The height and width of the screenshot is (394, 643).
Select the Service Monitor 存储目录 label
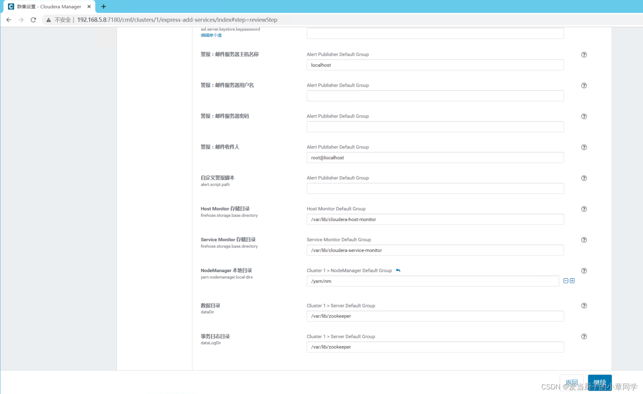228,240
